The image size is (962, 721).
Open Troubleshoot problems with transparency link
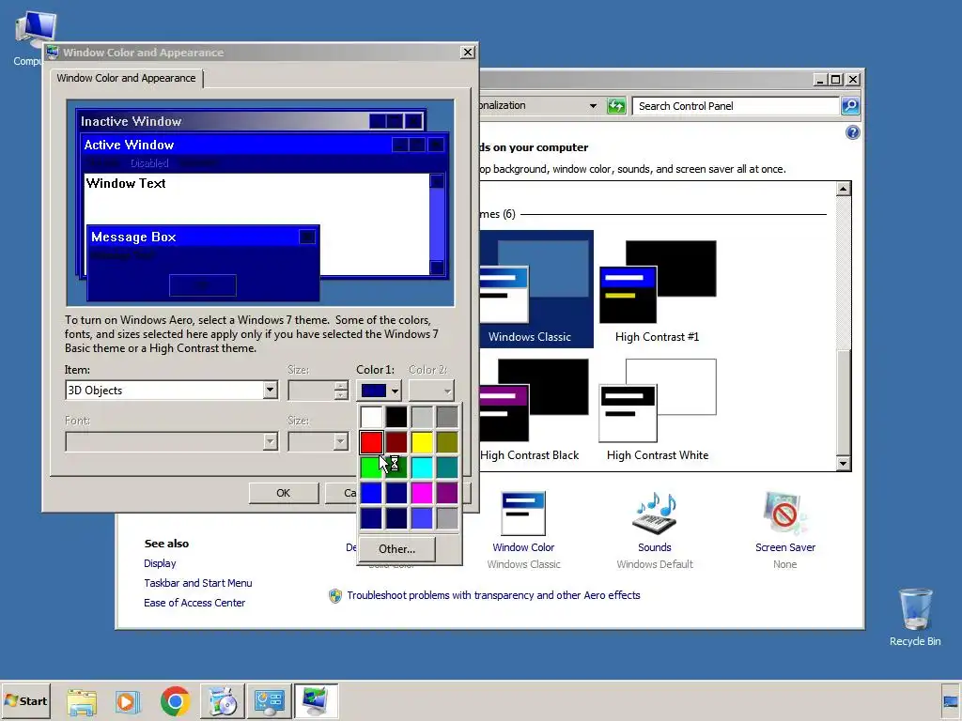coord(493,595)
